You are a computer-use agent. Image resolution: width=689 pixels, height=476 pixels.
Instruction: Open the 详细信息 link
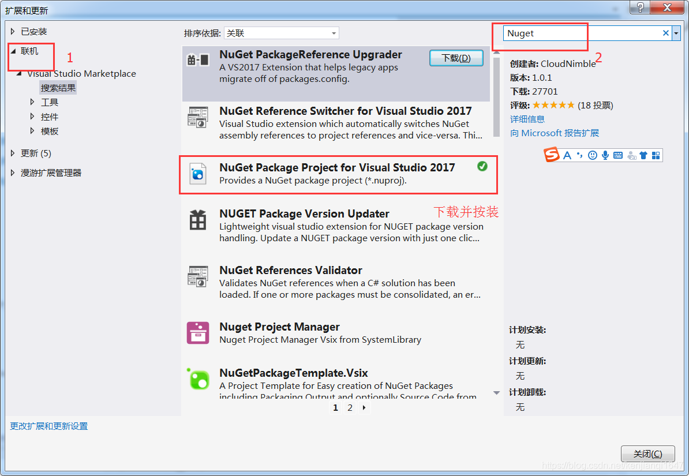click(527, 119)
